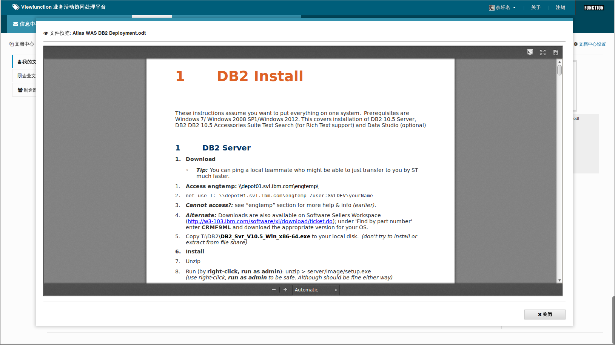Zoom out with the minus button

tap(274, 290)
